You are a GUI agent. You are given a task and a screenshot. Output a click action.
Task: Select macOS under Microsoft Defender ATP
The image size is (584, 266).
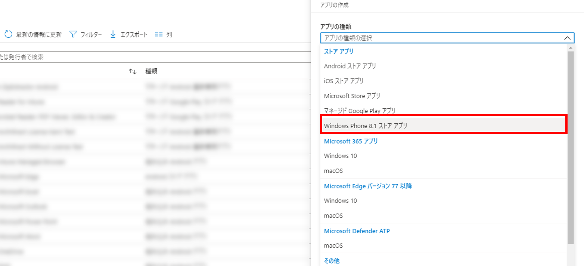click(x=333, y=245)
